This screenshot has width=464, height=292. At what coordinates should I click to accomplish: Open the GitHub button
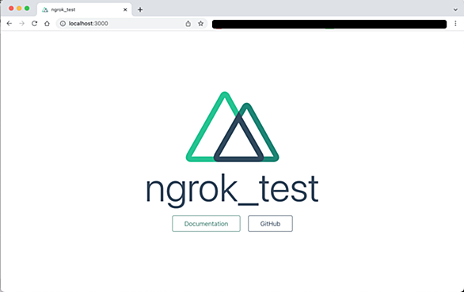pyautogui.click(x=270, y=224)
